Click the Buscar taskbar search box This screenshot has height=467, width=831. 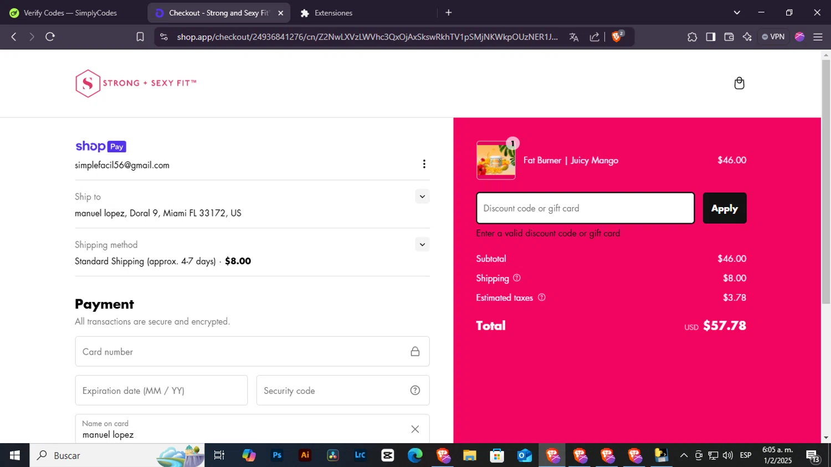tap(117, 455)
